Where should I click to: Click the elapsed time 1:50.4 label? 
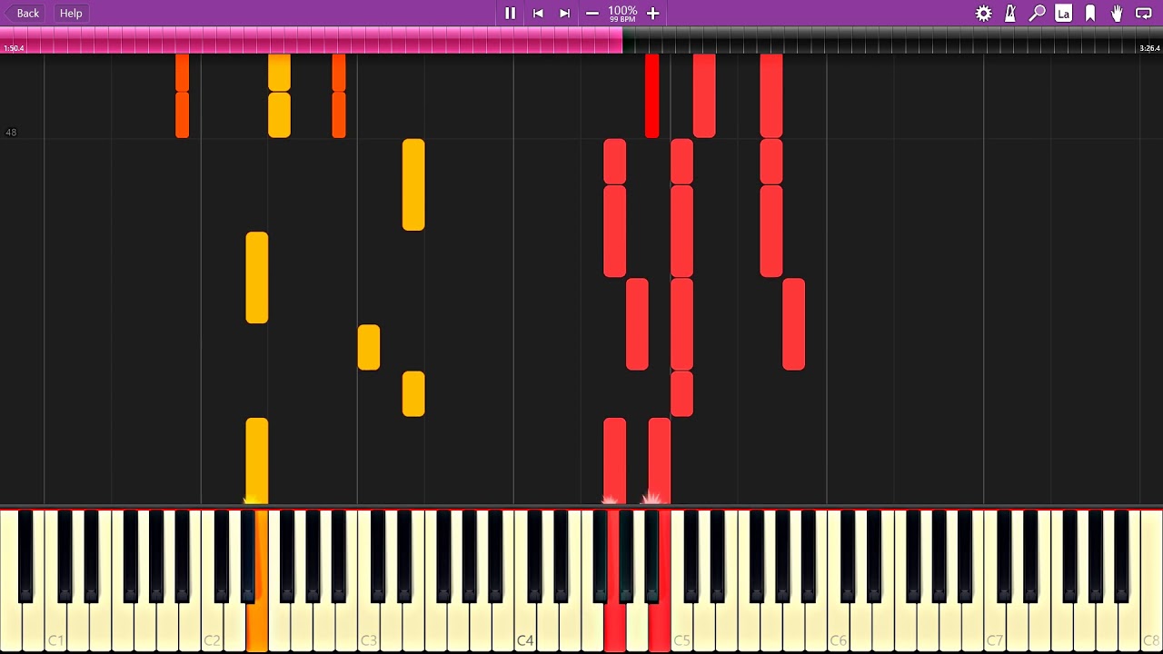[x=14, y=48]
